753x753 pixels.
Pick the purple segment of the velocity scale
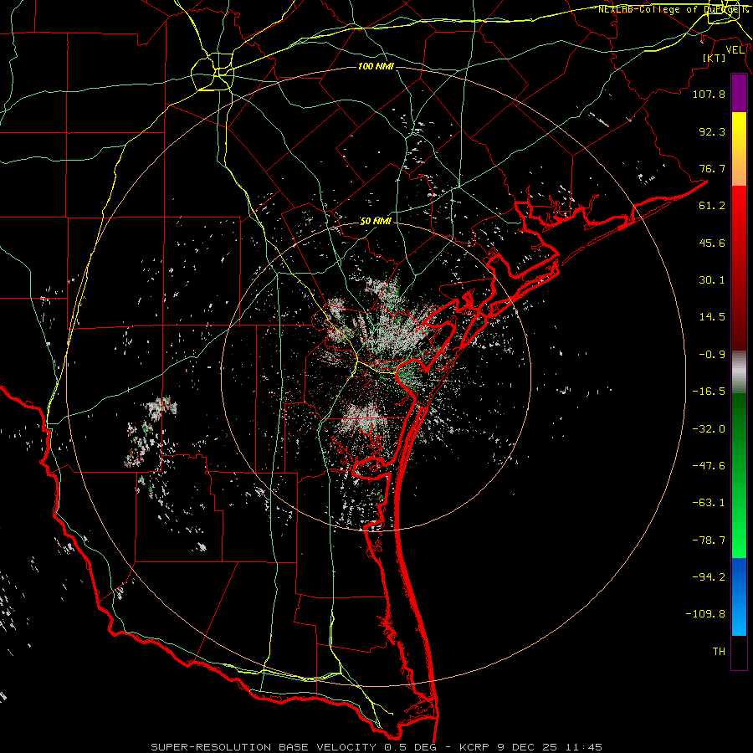(739, 94)
